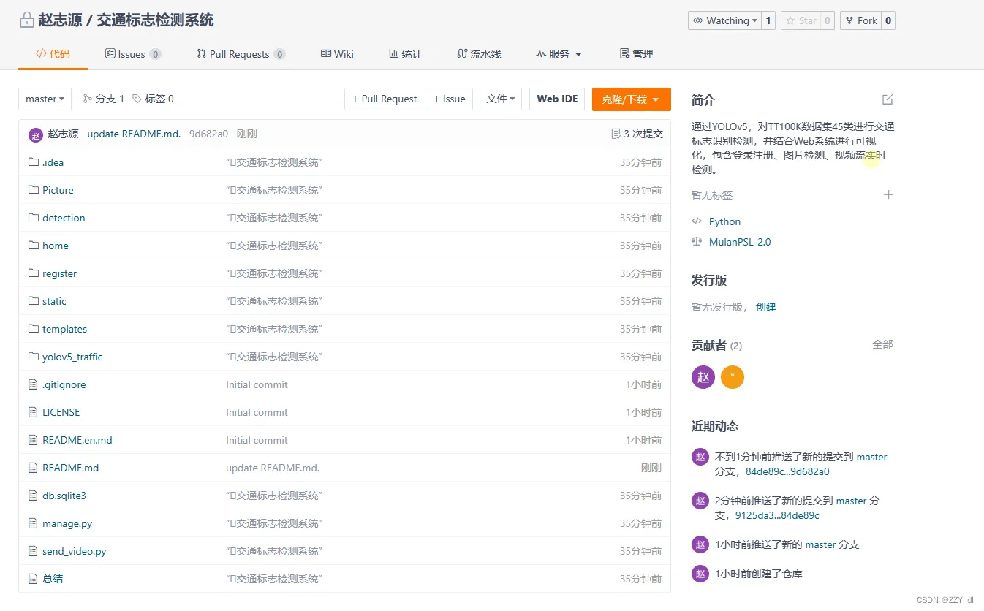Screen dimensions: 984x611
Task: Open the yolov5_traffic folder name
Action: pos(72,357)
